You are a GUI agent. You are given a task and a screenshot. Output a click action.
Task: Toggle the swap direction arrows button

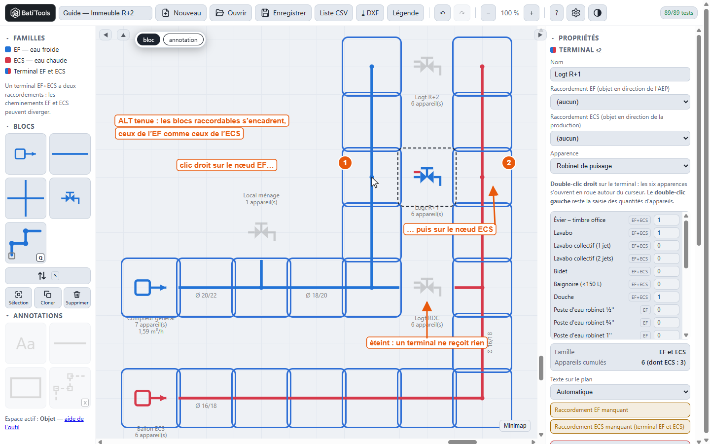pyautogui.click(x=48, y=276)
